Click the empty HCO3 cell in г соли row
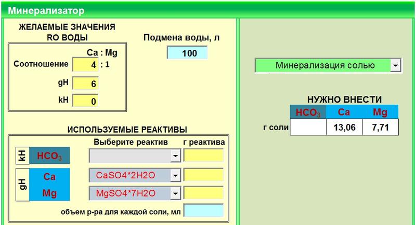 308,128
